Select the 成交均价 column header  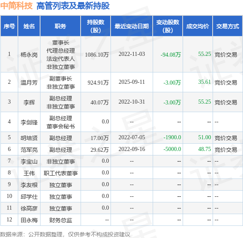[198, 26]
